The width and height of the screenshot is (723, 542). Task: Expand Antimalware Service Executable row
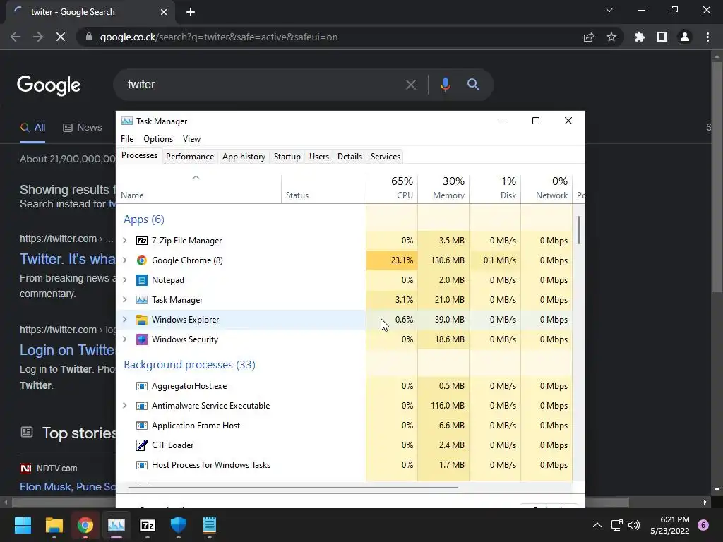pyautogui.click(x=124, y=406)
